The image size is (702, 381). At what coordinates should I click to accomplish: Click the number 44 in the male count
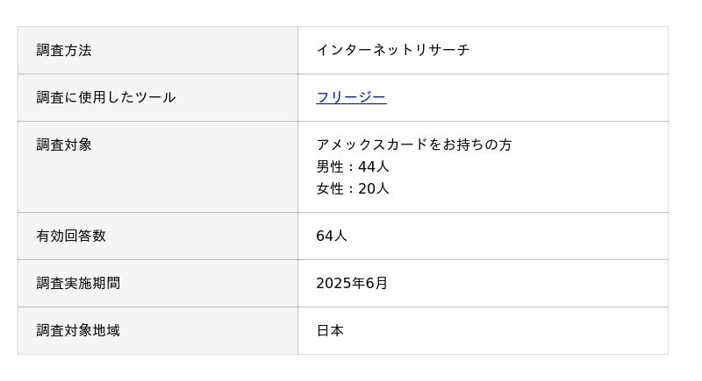366,166
